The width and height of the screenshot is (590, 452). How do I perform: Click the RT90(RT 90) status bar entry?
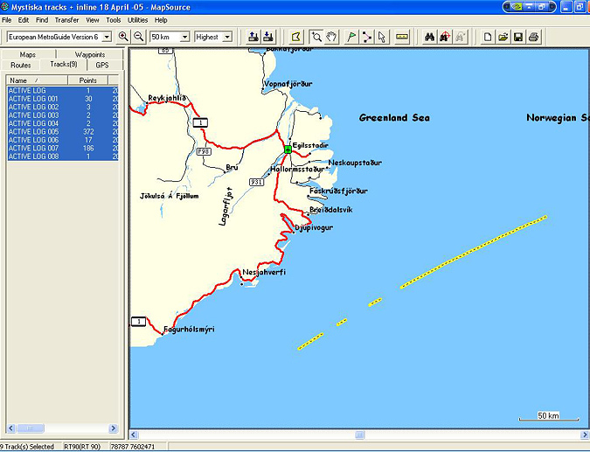82,447
